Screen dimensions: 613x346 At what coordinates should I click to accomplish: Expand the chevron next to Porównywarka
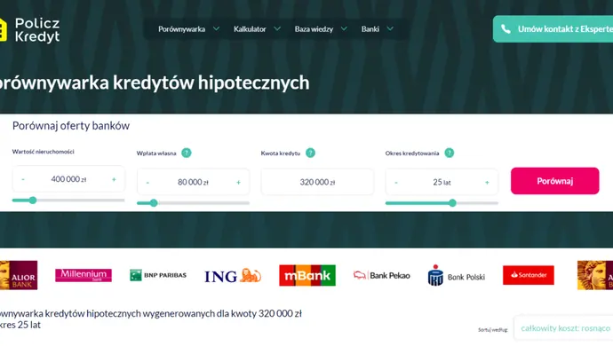(216, 28)
